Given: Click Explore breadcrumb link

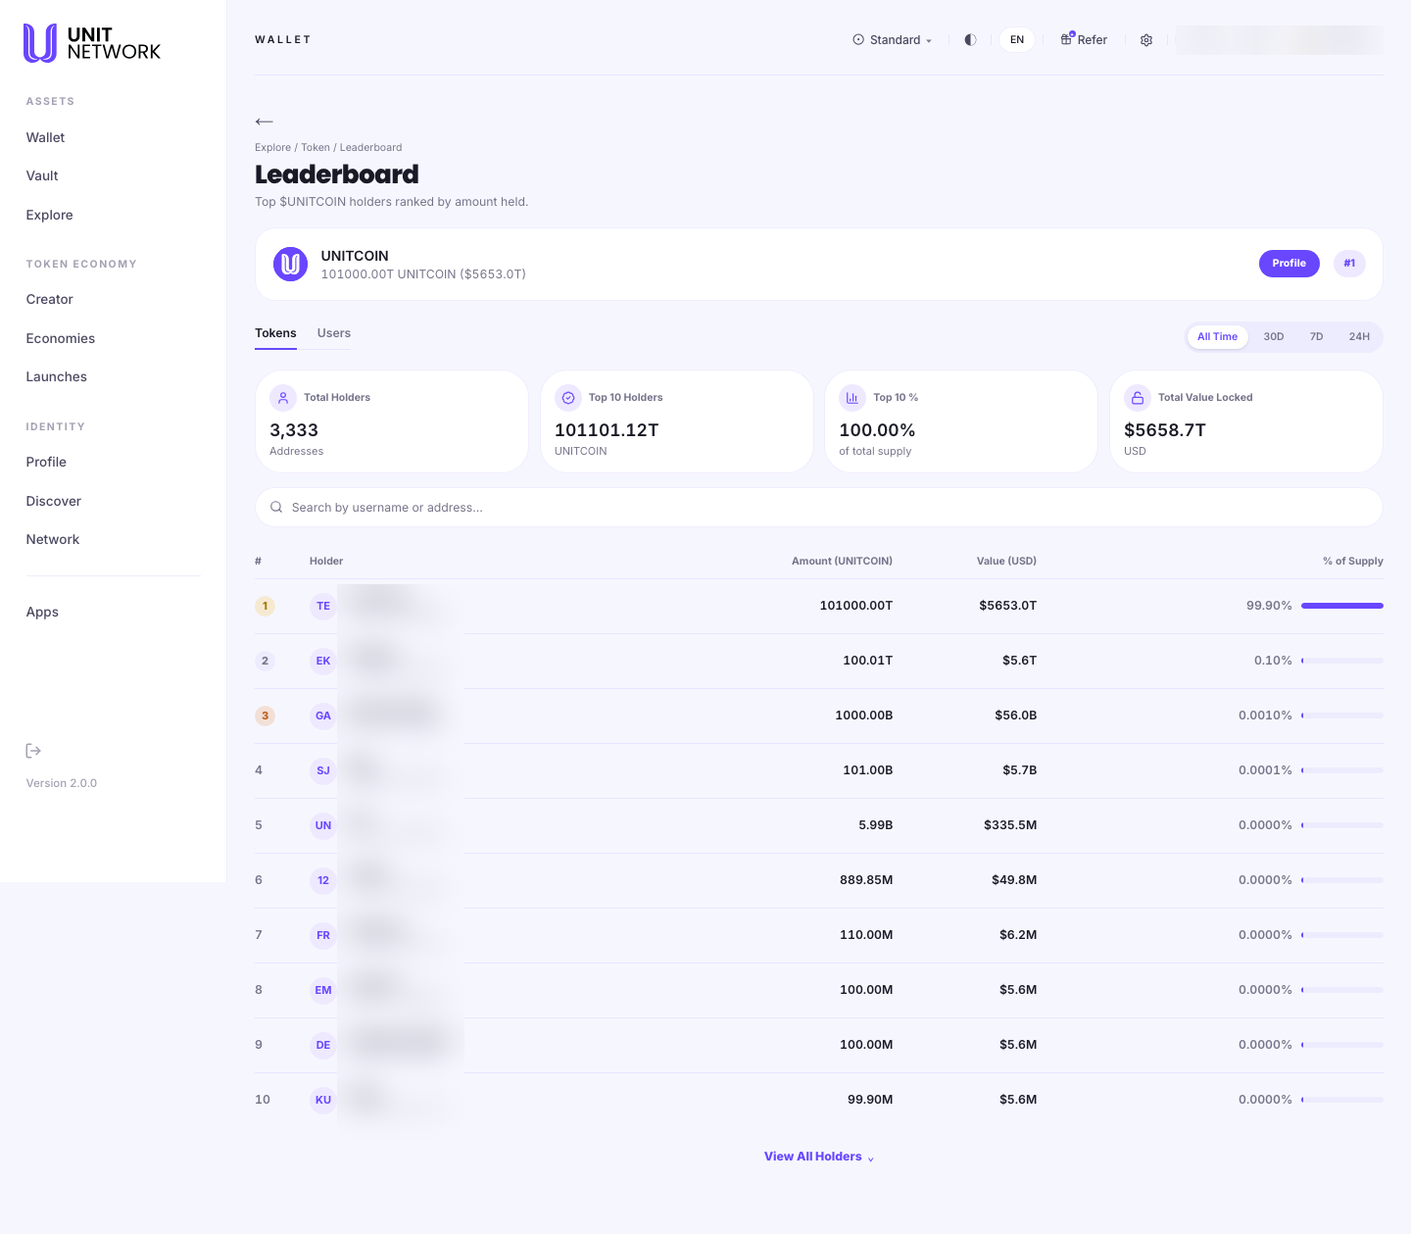Looking at the screenshot, I should 272,148.
